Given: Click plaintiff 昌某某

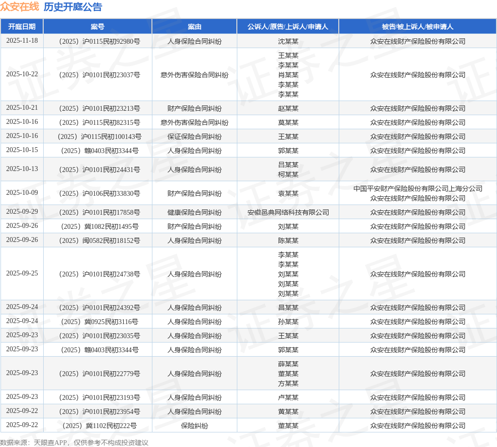Looking at the screenshot, I should pos(288,308).
